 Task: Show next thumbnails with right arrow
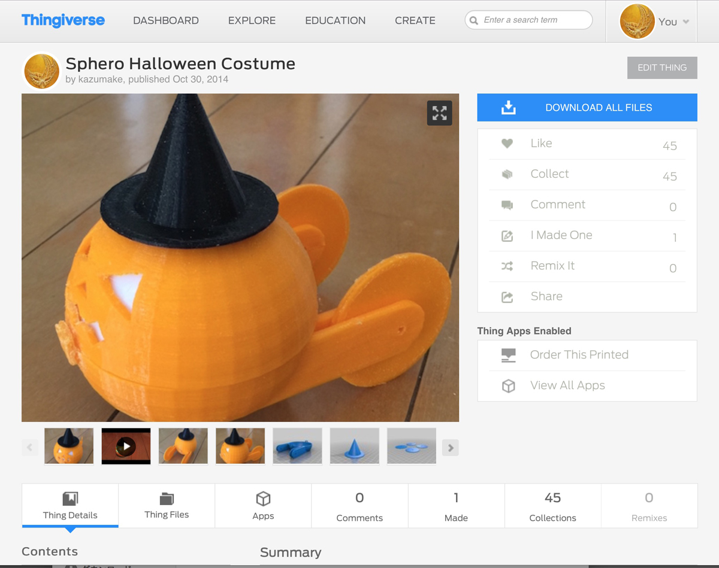[451, 448]
